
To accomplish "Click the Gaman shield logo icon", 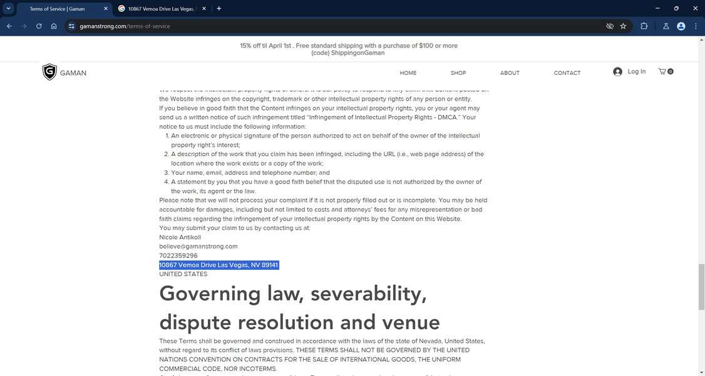I will click(x=49, y=72).
